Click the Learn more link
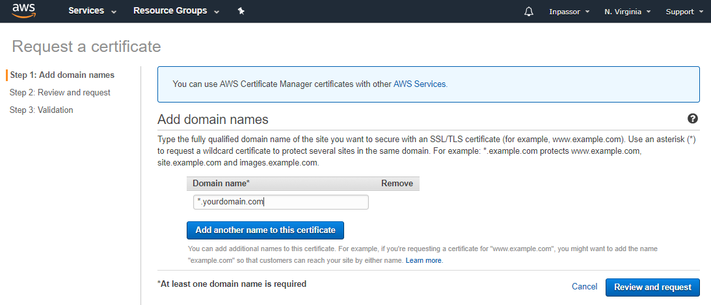Viewport: 711px width, 305px height. [x=423, y=260]
